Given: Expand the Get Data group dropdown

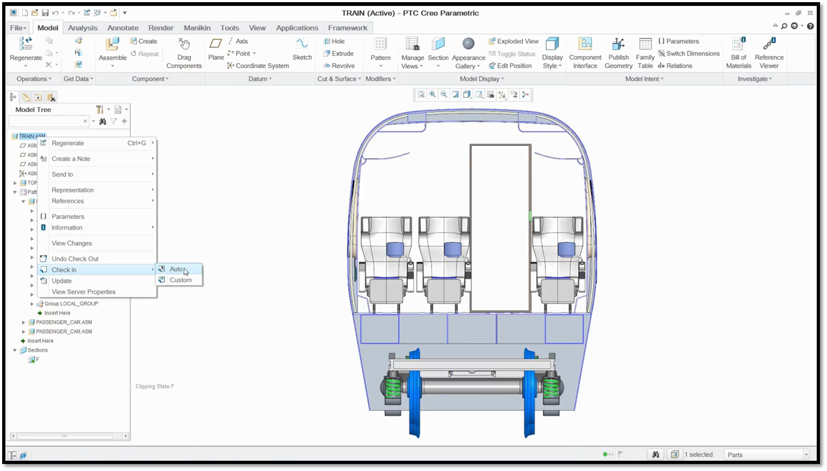Looking at the screenshot, I should click(78, 79).
